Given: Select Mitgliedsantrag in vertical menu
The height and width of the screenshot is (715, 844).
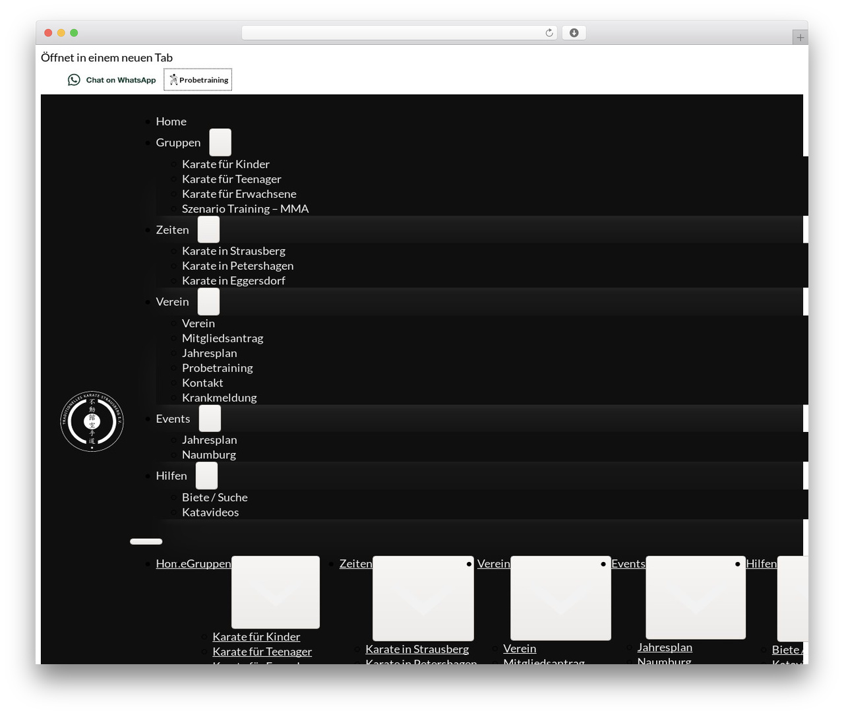Looking at the screenshot, I should (x=223, y=338).
